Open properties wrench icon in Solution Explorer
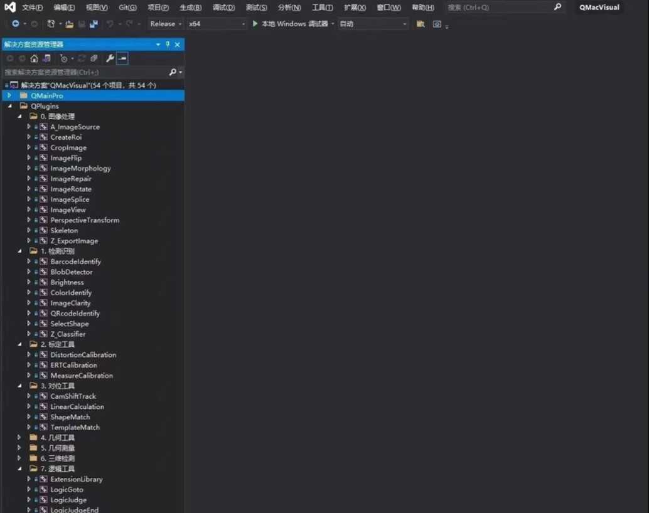 pyautogui.click(x=110, y=59)
